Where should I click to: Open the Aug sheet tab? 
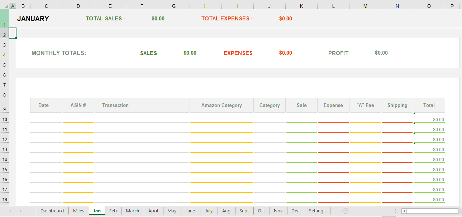click(x=226, y=211)
